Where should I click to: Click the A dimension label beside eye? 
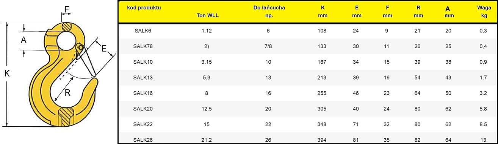[23, 40]
